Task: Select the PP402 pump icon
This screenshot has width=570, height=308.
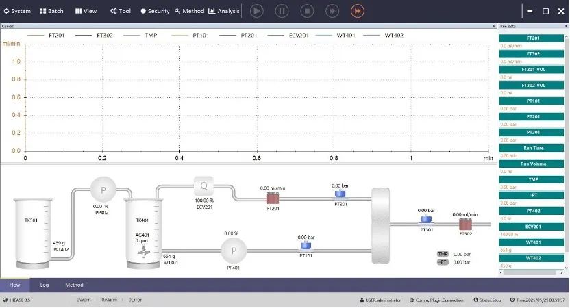Action: click(x=103, y=190)
